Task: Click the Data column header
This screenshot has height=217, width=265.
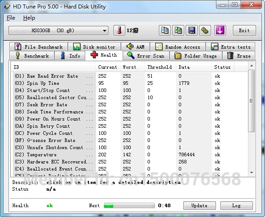Action: click(x=194, y=67)
